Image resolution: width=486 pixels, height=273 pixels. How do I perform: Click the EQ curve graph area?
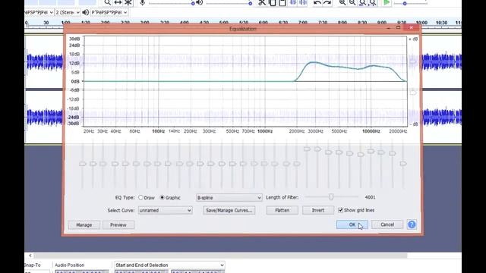point(245,81)
